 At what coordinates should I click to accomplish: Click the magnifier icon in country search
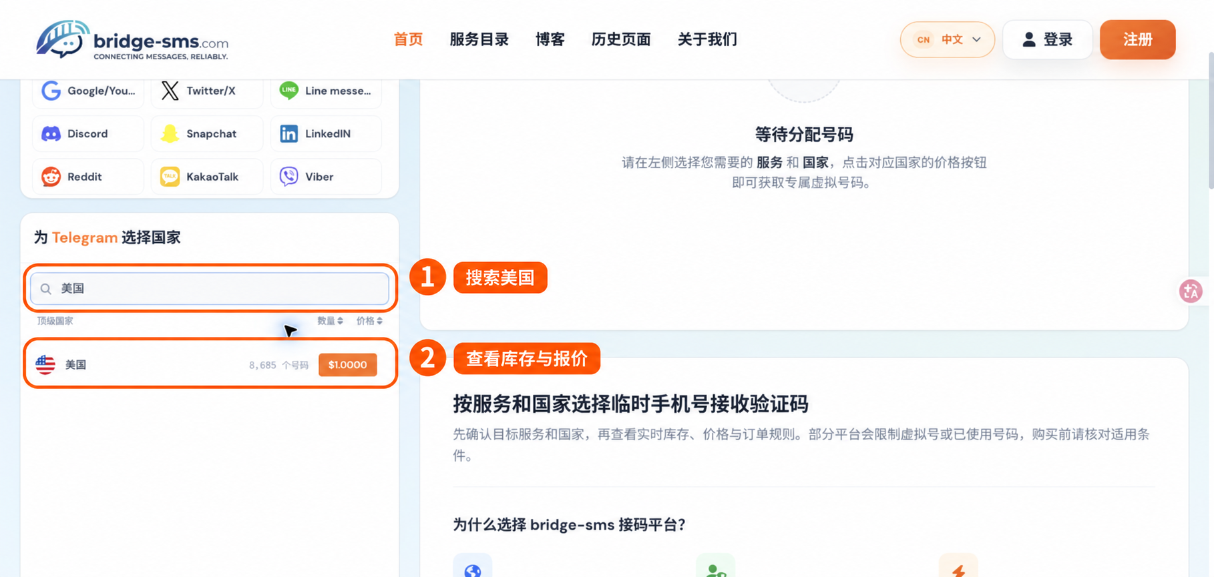(45, 289)
